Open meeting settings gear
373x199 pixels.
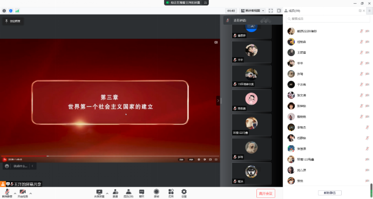184,193
